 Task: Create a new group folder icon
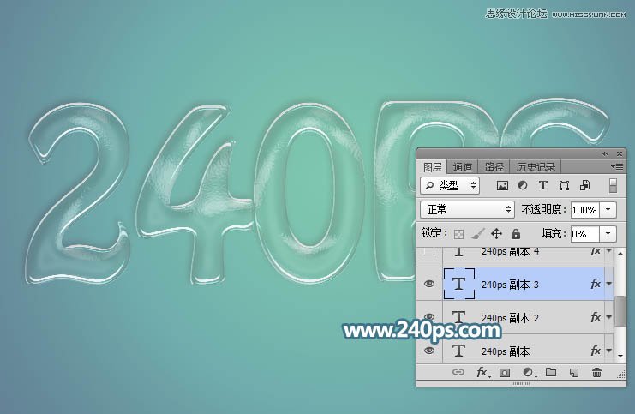click(551, 372)
